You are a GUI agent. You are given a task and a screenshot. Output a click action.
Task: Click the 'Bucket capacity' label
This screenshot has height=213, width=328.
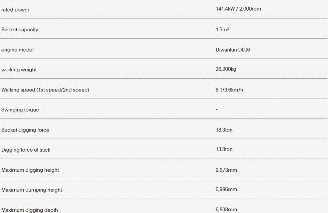click(20, 30)
